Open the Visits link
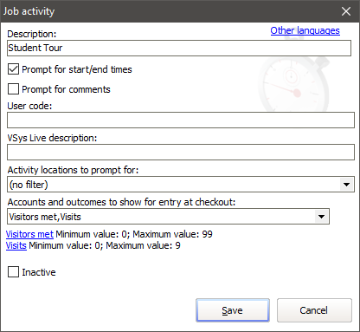Viewport: 360px width, 332px height. point(16,245)
